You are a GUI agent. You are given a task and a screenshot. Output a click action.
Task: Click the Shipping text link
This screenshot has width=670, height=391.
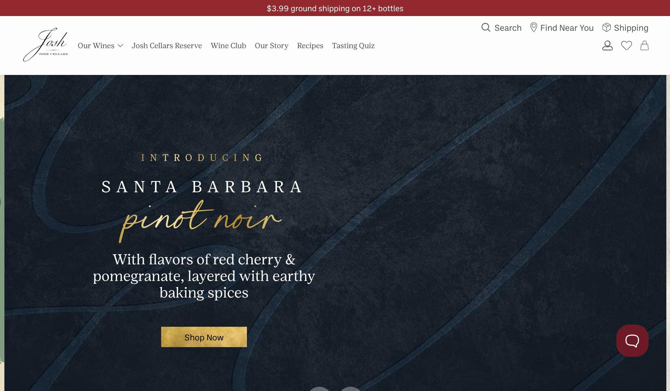pos(631,28)
